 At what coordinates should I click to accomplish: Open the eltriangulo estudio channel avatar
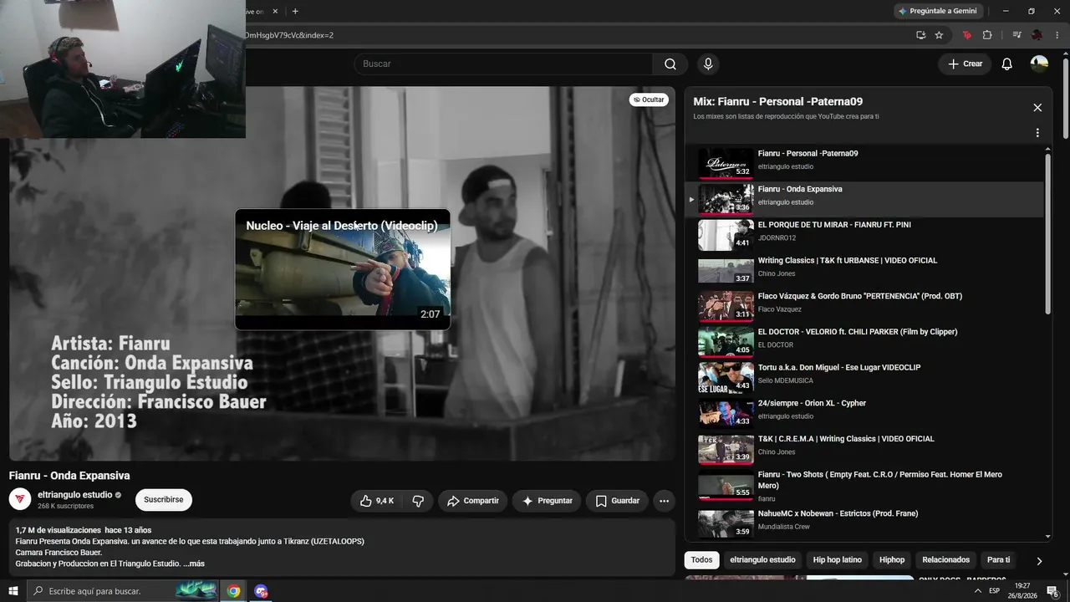pyautogui.click(x=20, y=500)
